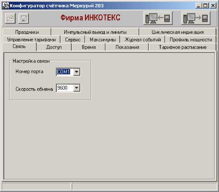Click the COM1 port value field
The height and width of the screenshot is (192, 219).
click(65, 72)
